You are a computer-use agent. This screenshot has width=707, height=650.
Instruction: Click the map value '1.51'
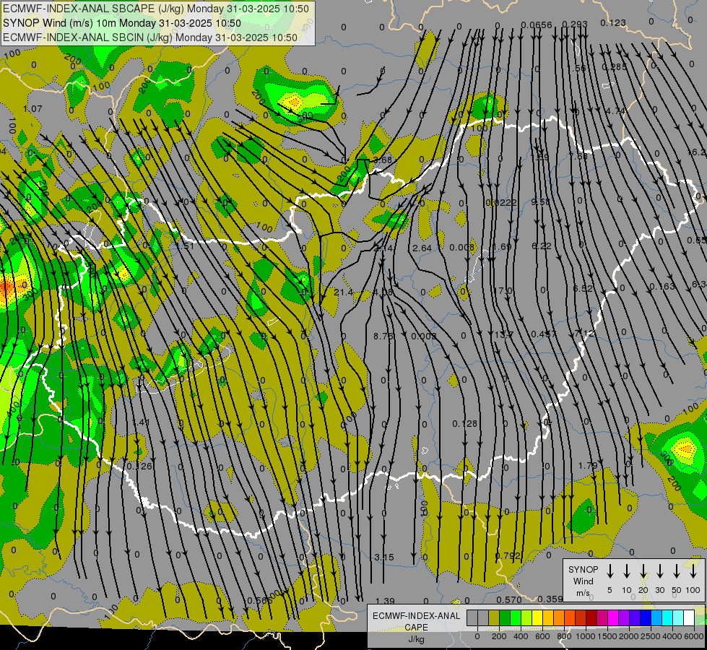point(185,246)
